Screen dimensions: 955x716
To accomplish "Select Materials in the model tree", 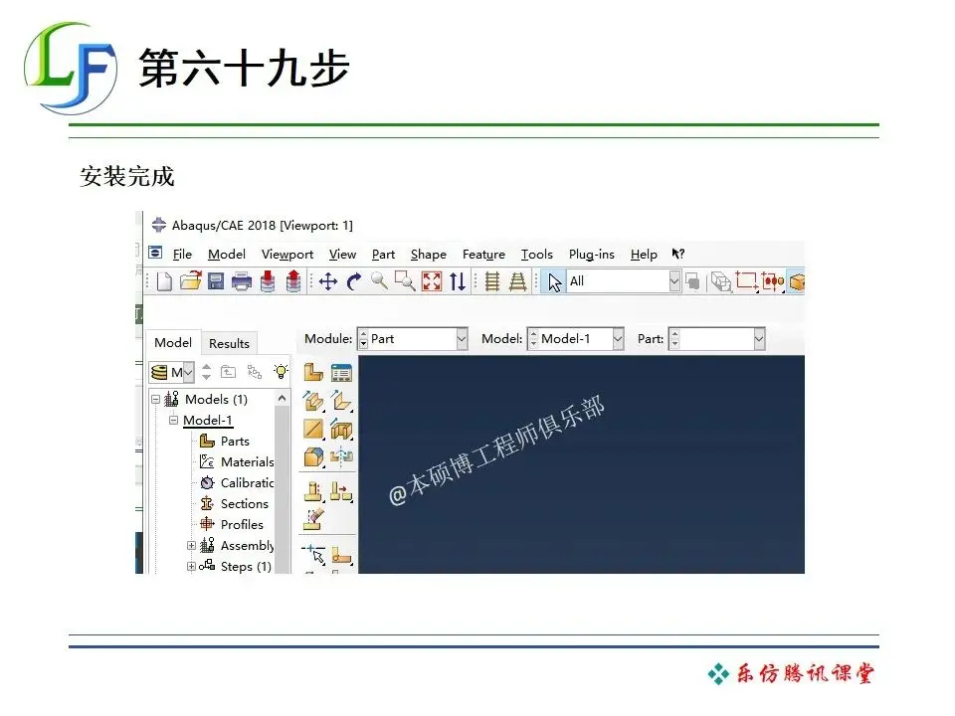I will 247,462.
